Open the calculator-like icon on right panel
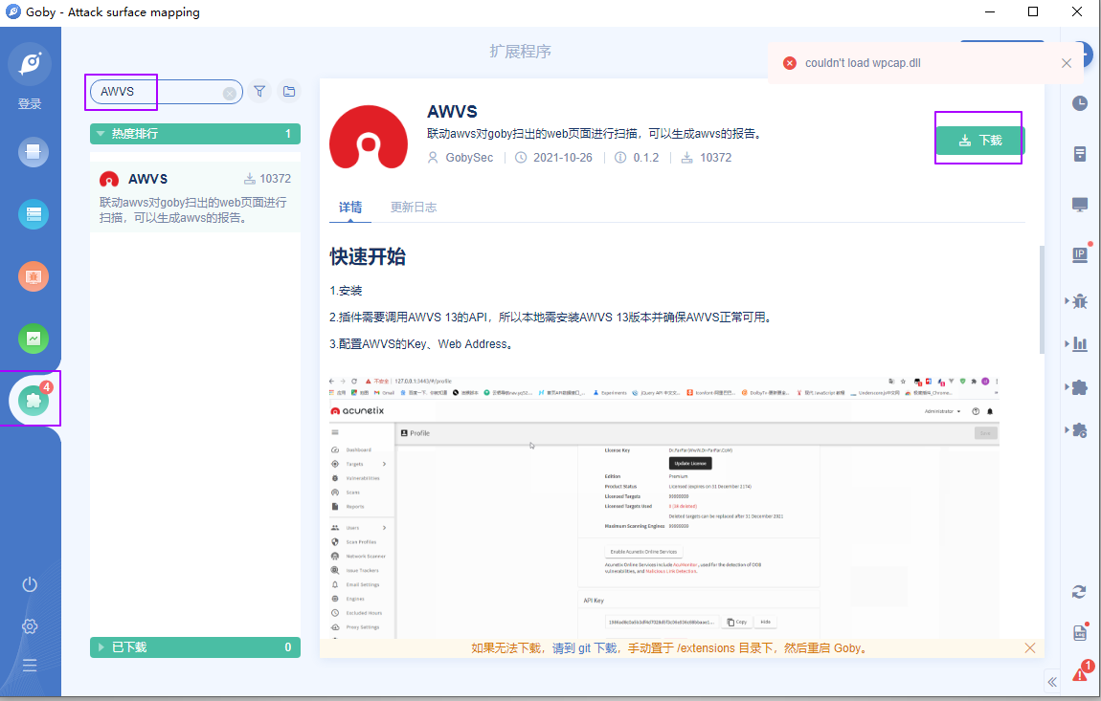 click(x=1080, y=154)
